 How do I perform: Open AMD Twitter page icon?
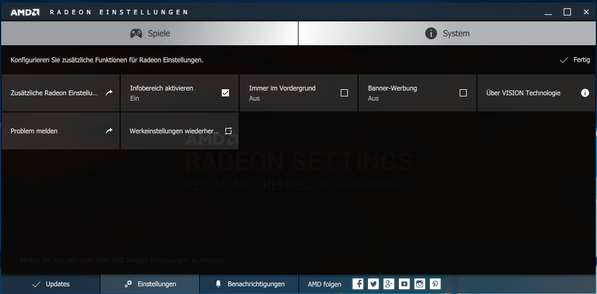(x=373, y=284)
